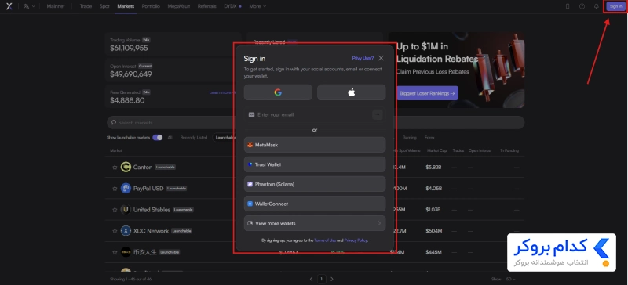Click the dYdX logo icon

click(x=9, y=6)
